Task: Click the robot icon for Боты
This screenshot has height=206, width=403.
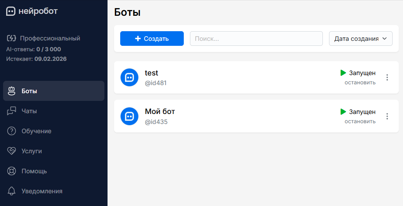Action: (x=12, y=91)
